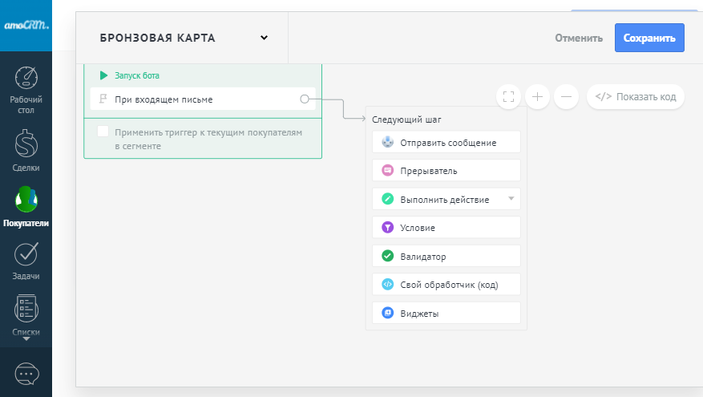Expand the arrow below Списки

point(26,339)
